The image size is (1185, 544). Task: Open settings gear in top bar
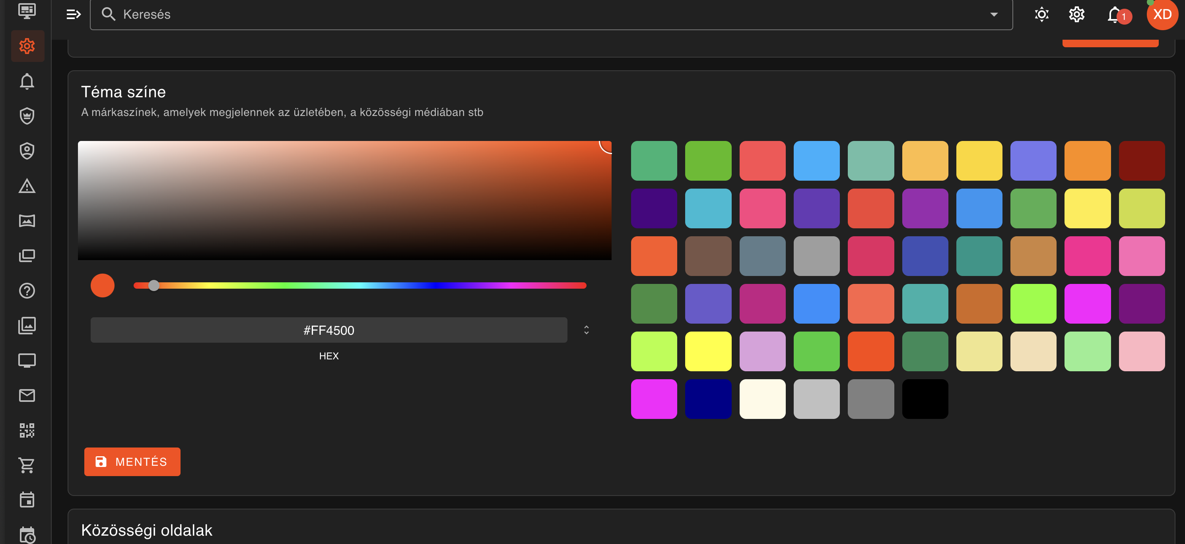[1076, 15]
